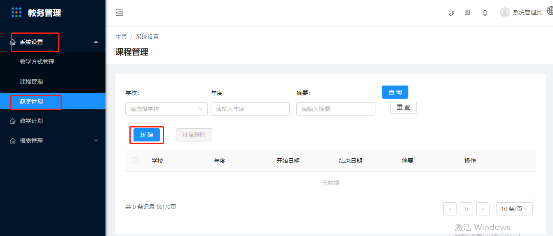
Task: Go to previous page arrow
Action: tap(450, 209)
